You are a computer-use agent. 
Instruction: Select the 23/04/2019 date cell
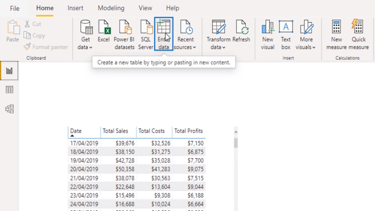tap(84, 196)
